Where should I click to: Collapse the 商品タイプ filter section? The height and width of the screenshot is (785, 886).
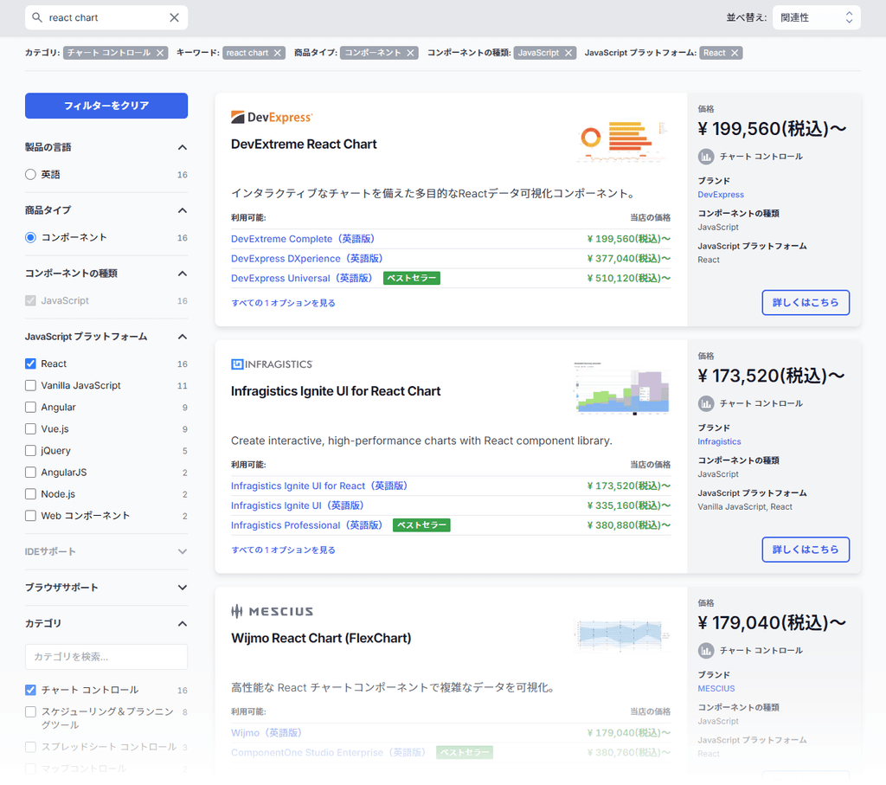tap(183, 210)
